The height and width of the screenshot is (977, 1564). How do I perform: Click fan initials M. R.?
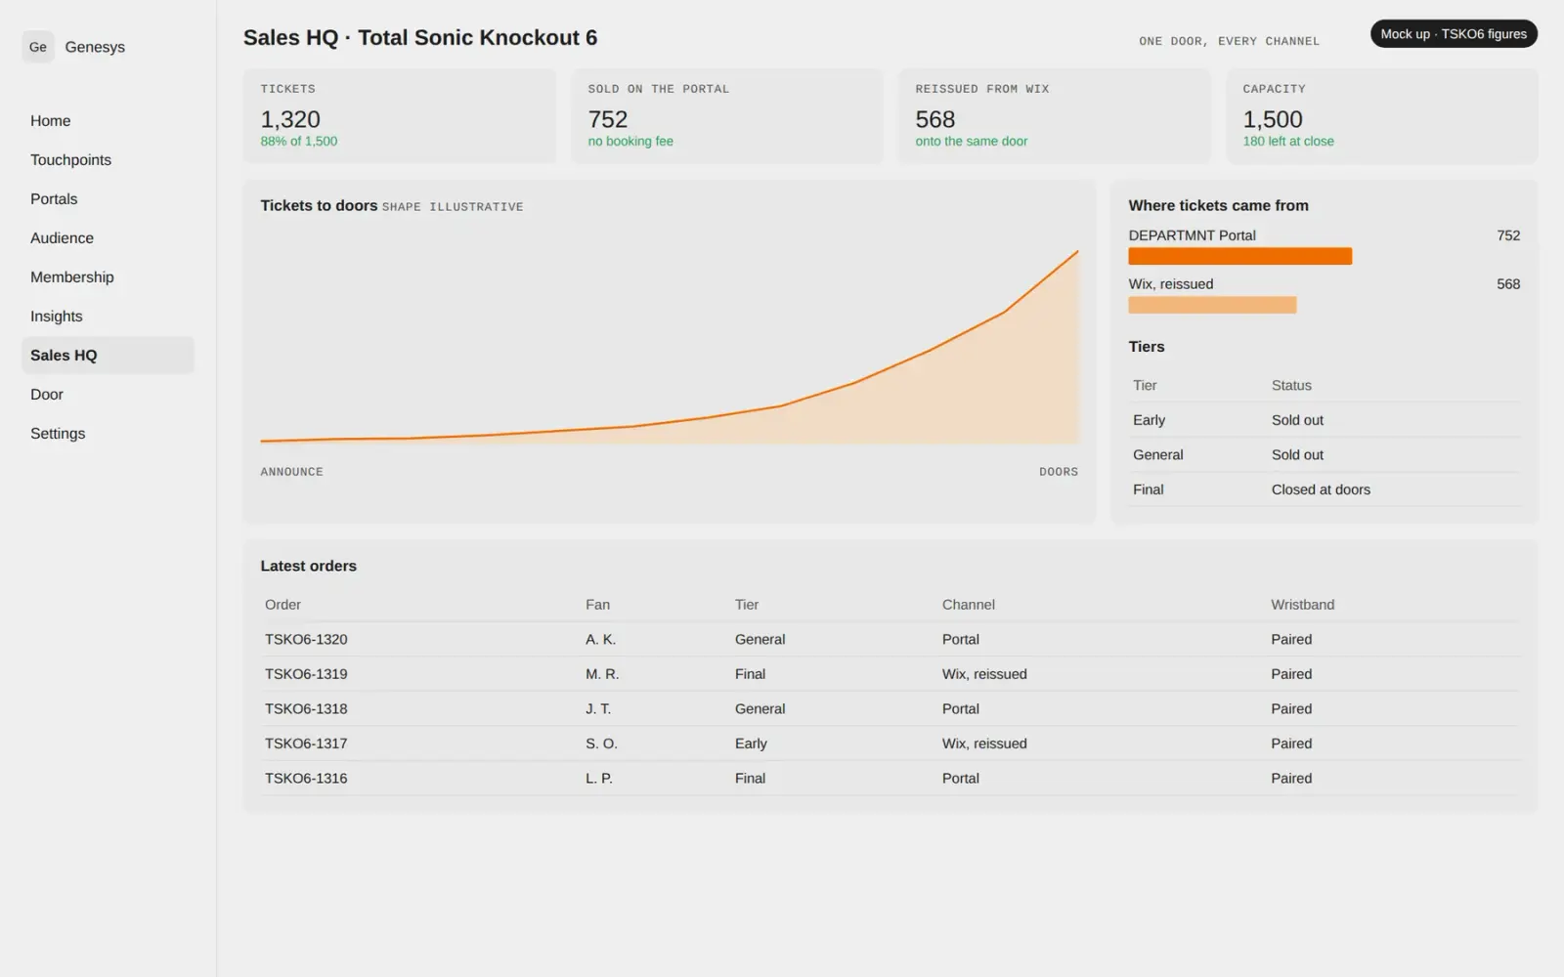click(x=602, y=674)
